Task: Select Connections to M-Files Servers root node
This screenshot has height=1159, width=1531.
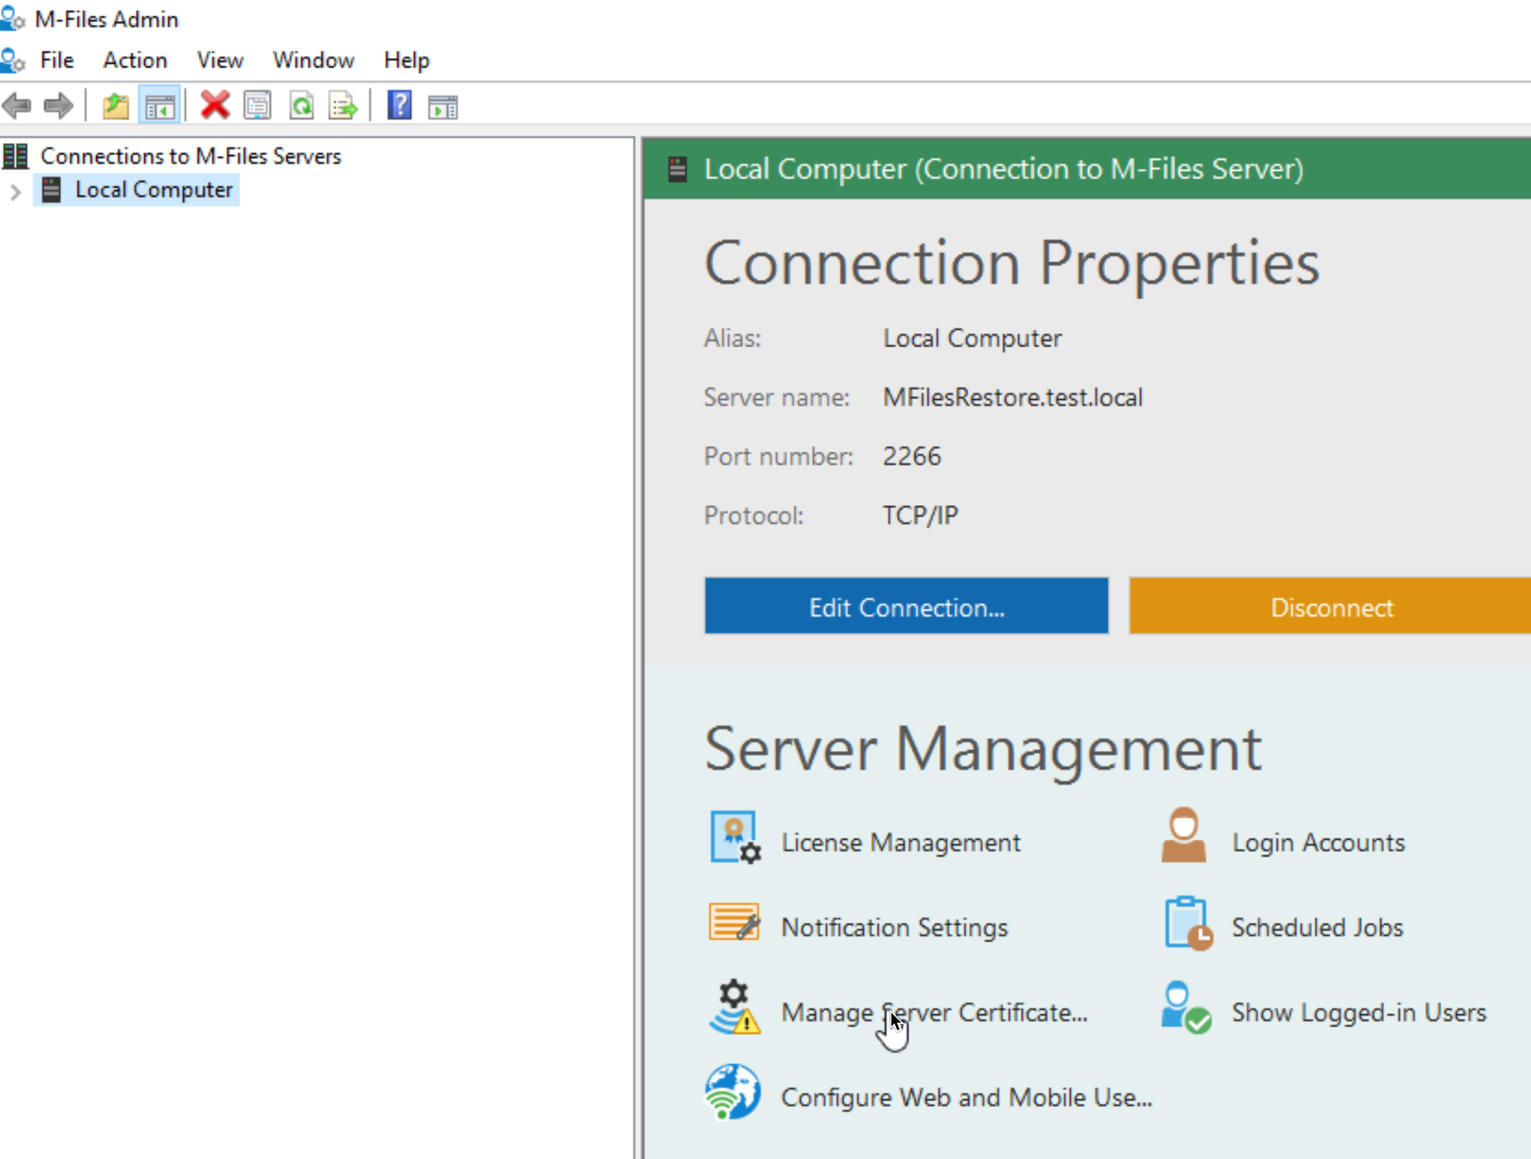Action: 191,156
